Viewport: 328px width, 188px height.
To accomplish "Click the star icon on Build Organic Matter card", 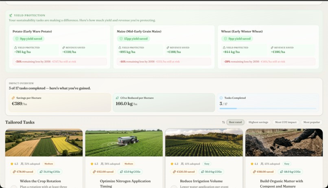I will coord(252,164).
